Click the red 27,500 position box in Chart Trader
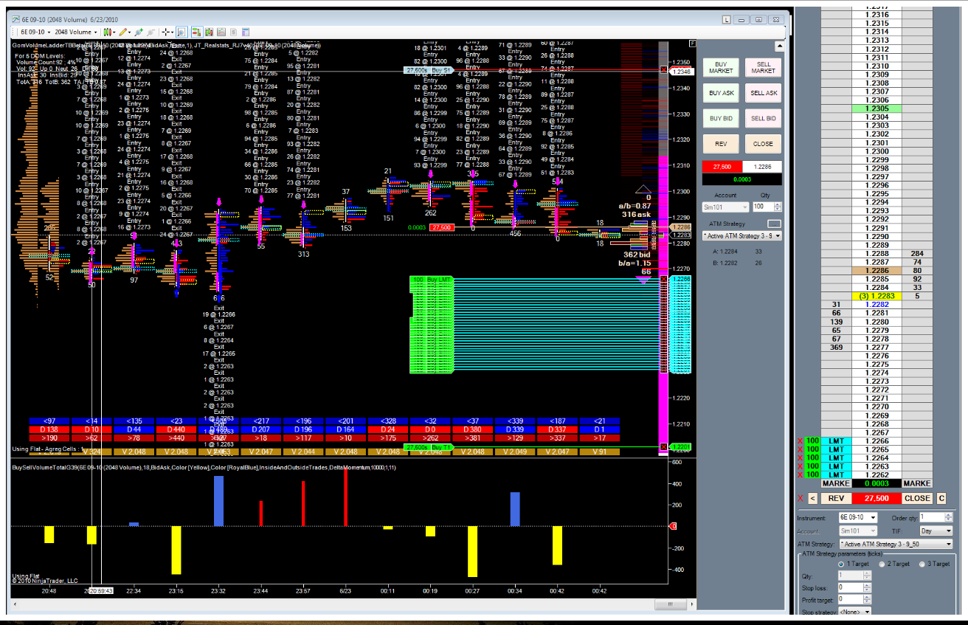 point(722,167)
